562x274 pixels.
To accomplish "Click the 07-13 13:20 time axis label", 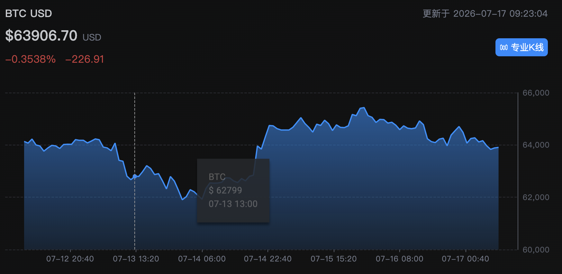I will 136,259.
